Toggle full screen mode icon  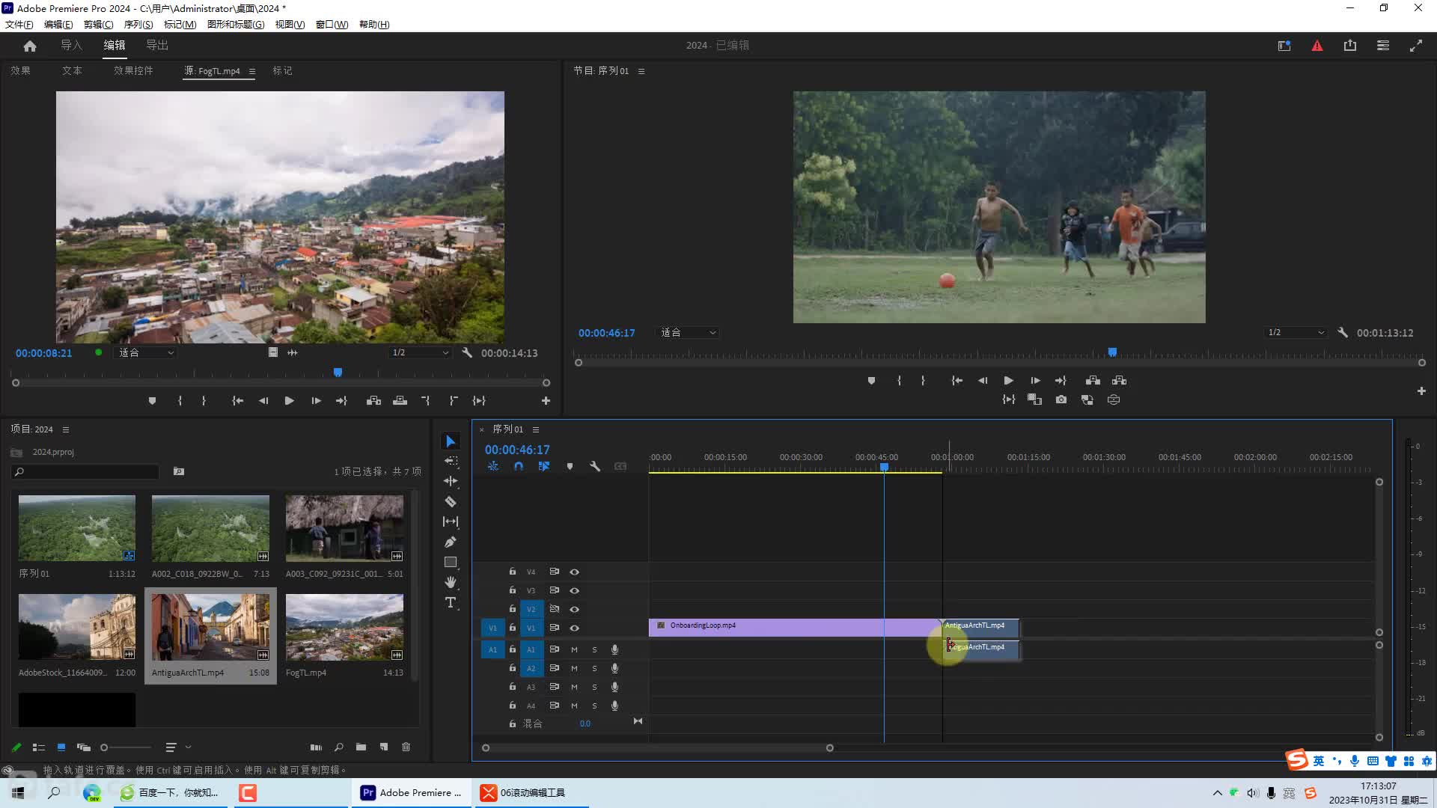point(1416,46)
